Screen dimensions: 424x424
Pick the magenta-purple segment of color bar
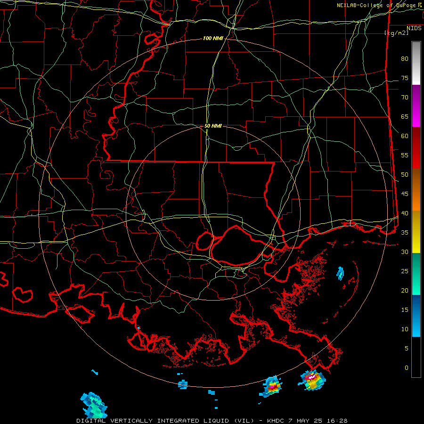[x=416, y=106]
